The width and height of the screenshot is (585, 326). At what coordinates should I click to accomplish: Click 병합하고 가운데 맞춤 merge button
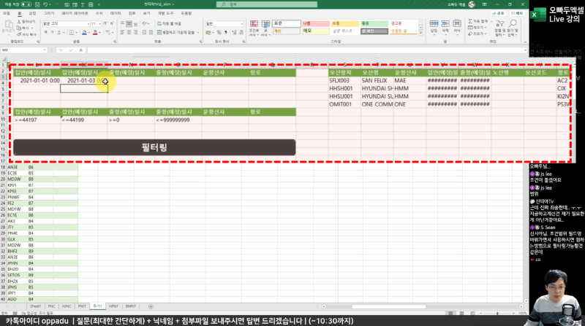pyautogui.click(x=176, y=33)
